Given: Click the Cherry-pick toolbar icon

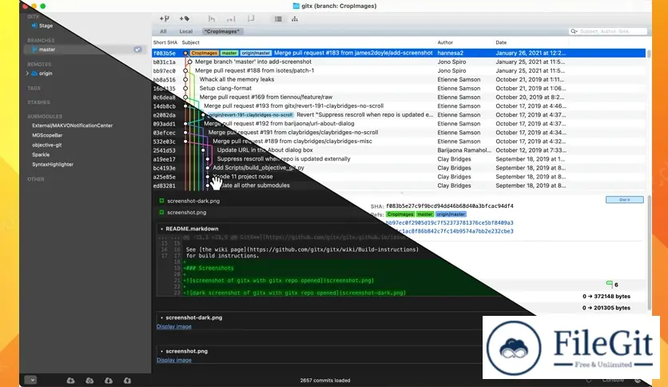Looking at the screenshot, I should 231,18.
